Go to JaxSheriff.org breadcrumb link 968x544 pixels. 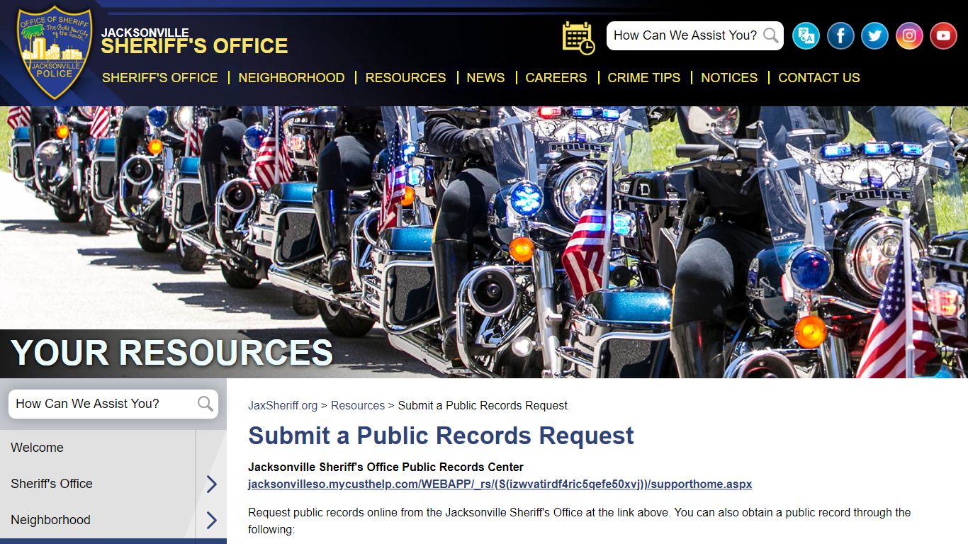[283, 406]
